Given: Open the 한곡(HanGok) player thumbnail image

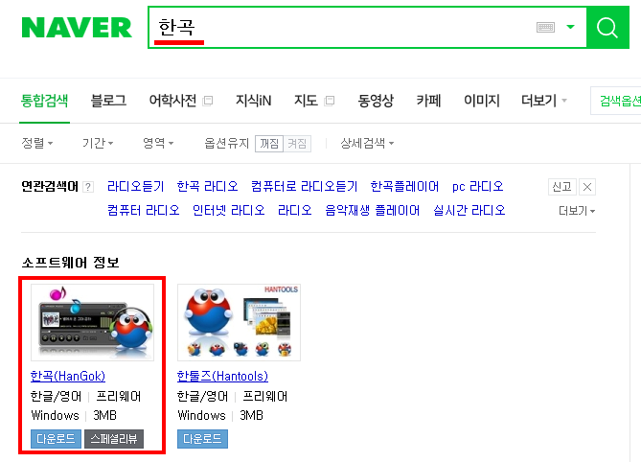Looking at the screenshot, I should (92, 323).
